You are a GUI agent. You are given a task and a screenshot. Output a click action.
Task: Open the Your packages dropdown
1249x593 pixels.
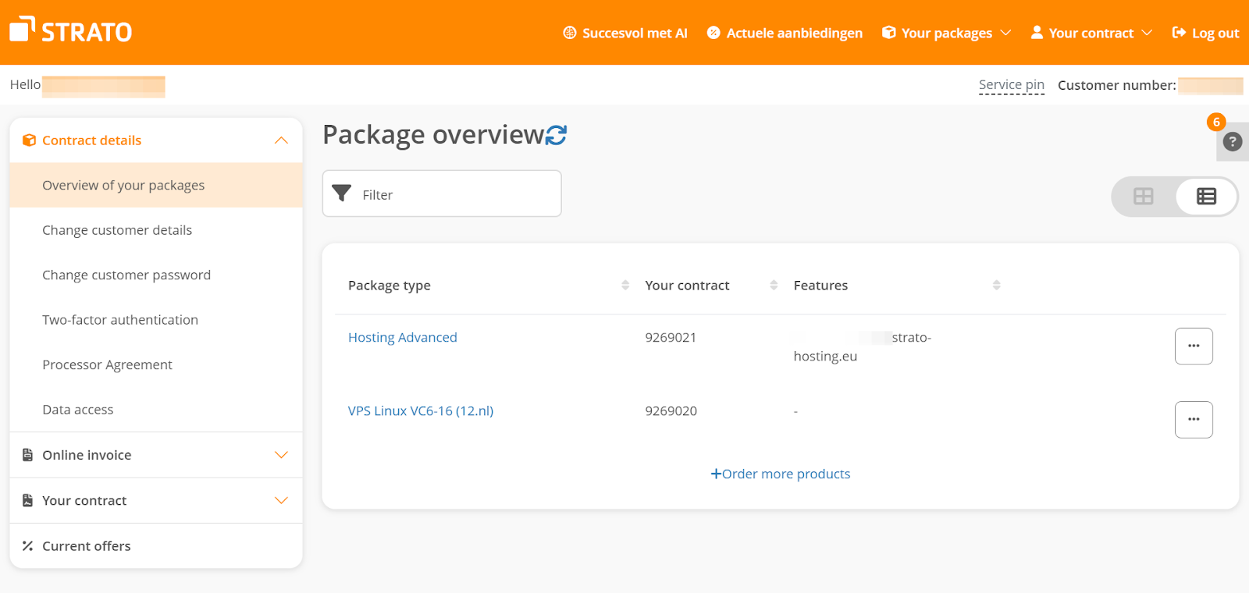pos(946,33)
